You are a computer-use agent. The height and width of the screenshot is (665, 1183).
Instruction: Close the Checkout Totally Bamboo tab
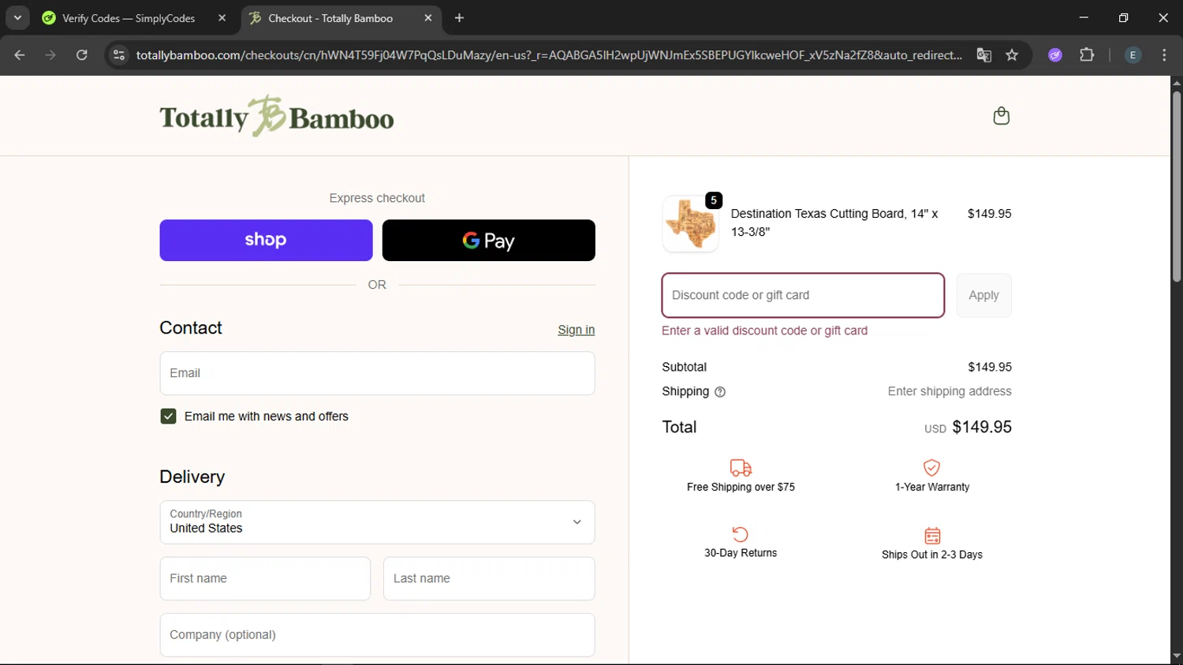point(428,18)
